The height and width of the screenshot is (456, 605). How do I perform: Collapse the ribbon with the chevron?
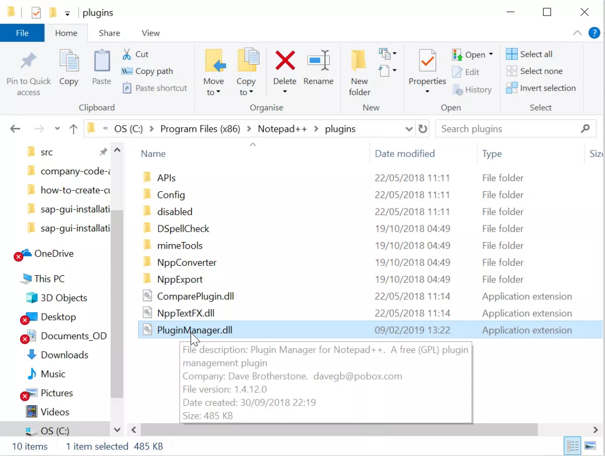click(577, 33)
